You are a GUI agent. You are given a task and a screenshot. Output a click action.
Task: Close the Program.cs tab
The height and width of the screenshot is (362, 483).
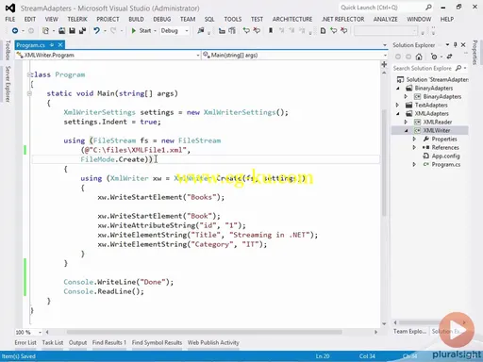(60, 45)
